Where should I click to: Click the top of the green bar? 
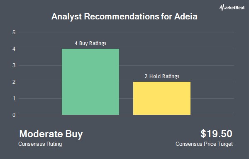[90, 49]
